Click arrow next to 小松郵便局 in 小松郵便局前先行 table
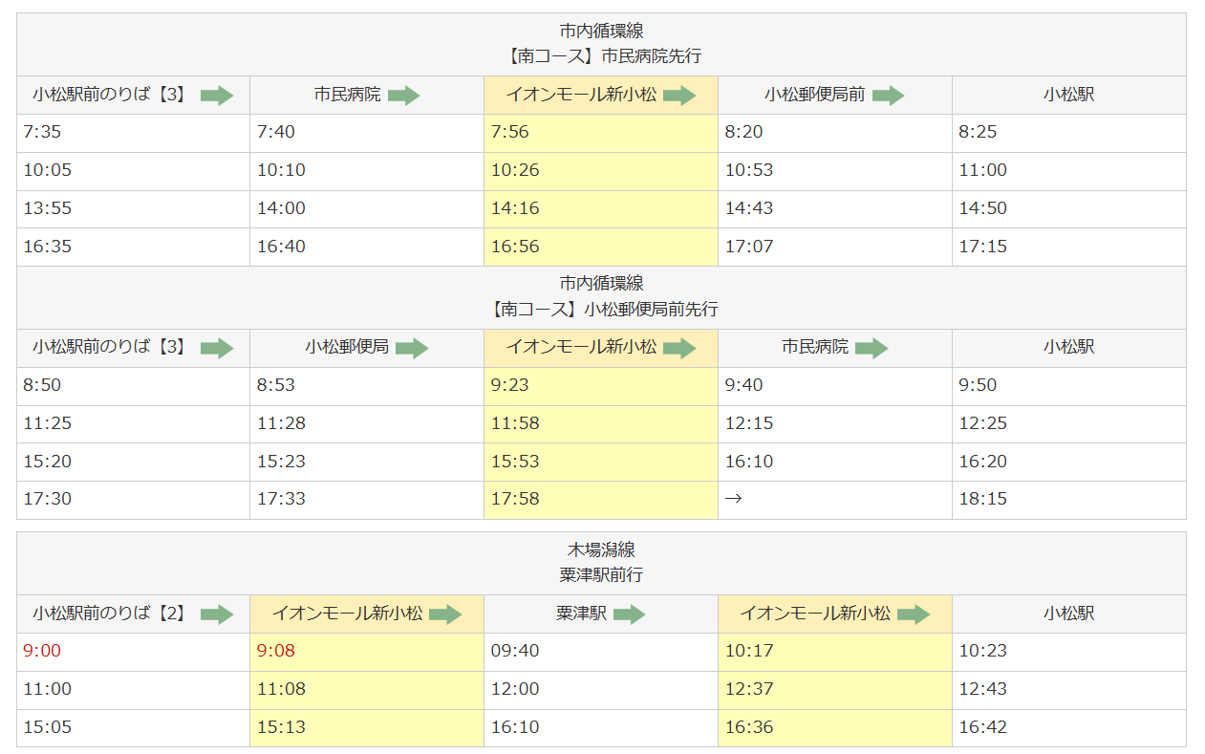The width and height of the screenshot is (1205, 754). click(x=412, y=348)
